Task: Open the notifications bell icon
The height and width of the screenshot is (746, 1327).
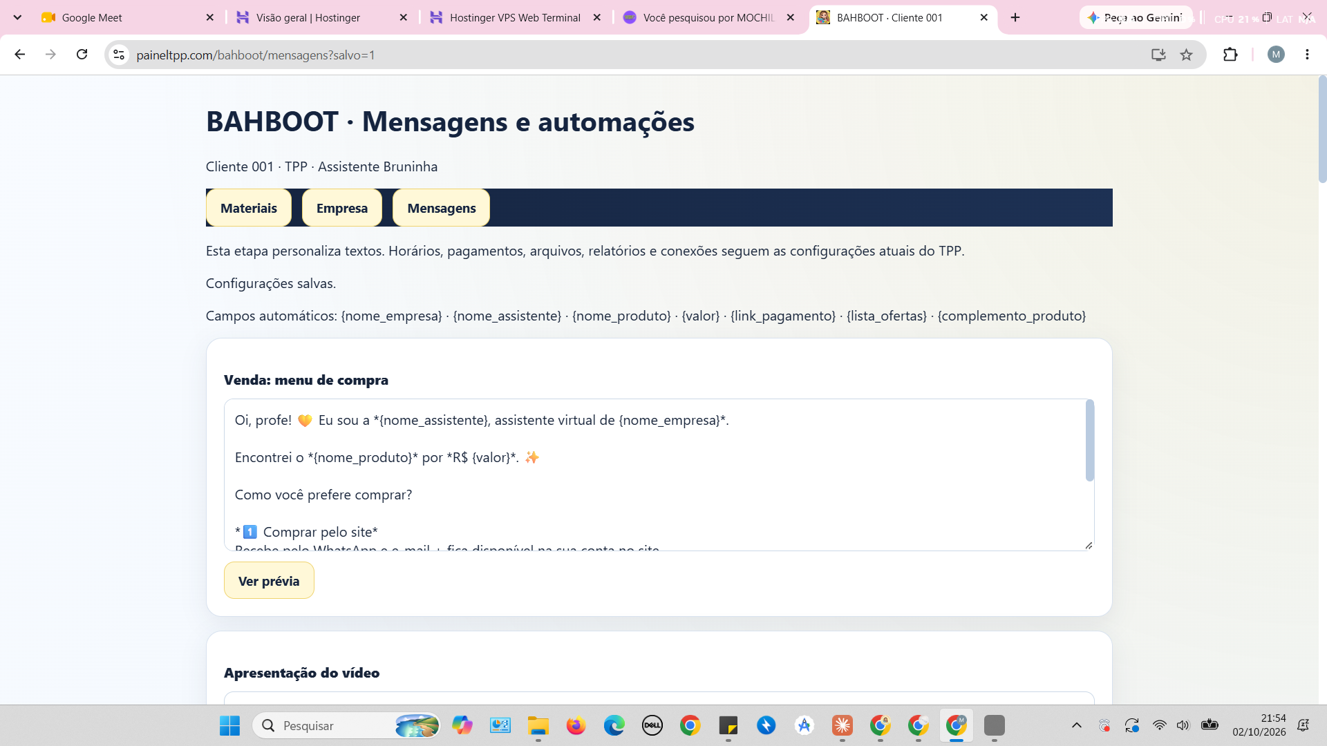Action: pyautogui.click(x=1304, y=725)
